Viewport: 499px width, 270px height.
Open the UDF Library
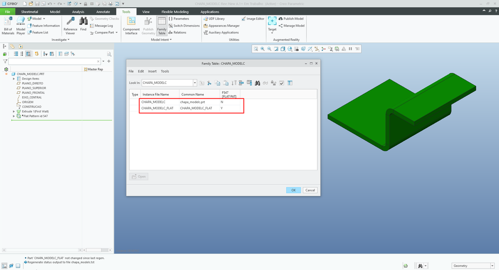pyautogui.click(x=214, y=19)
